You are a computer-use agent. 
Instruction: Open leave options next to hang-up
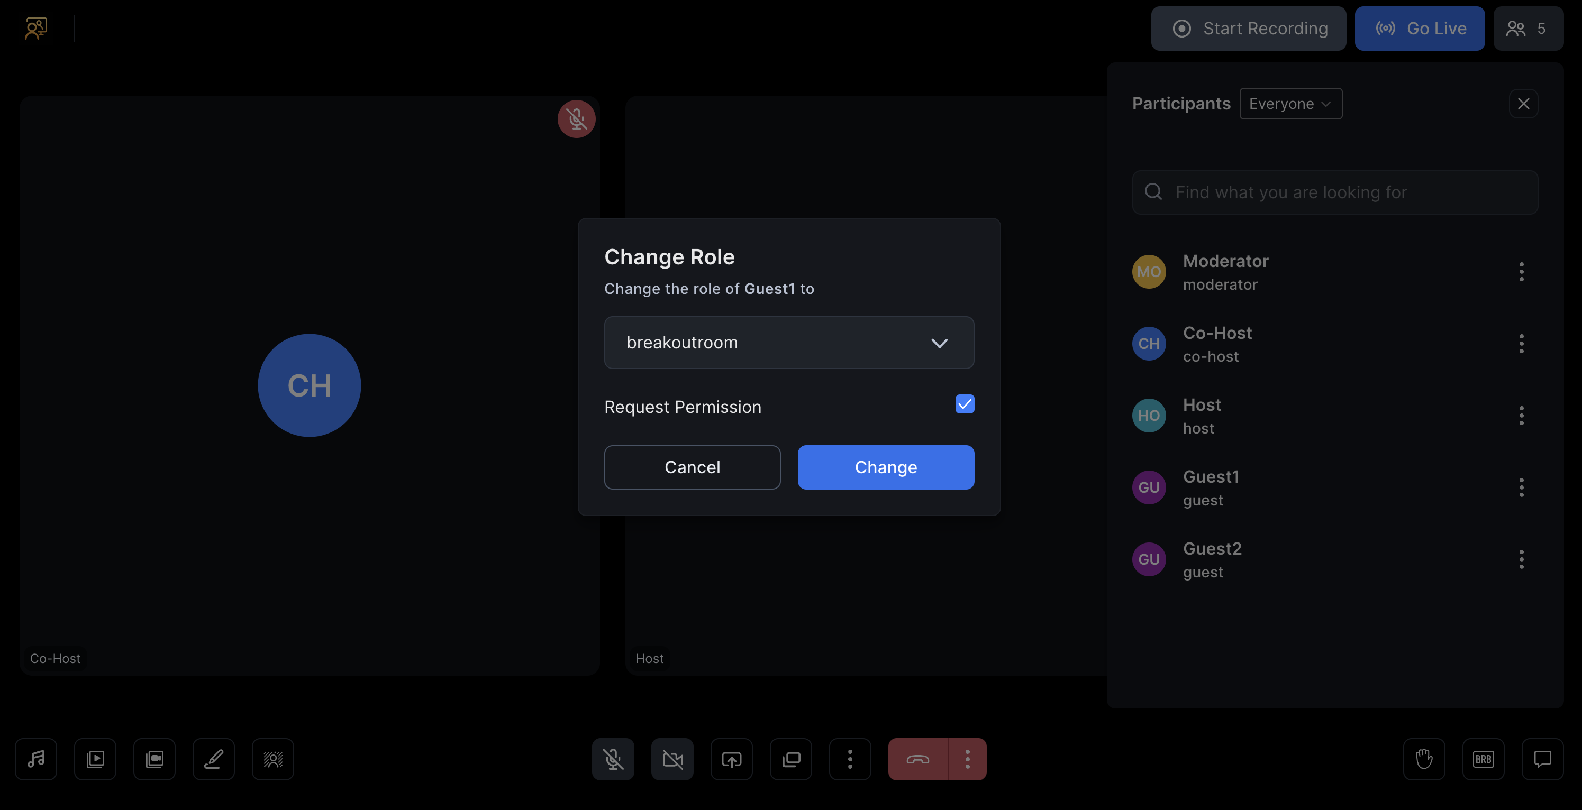(x=967, y=759)
